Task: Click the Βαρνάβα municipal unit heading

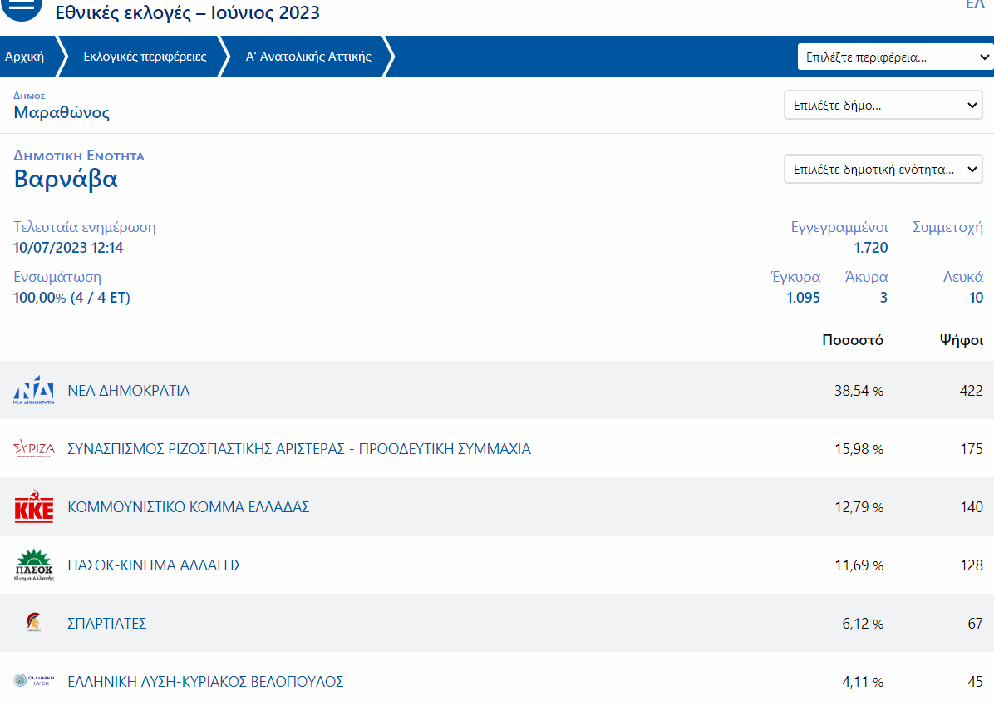Action: [66, 180]
